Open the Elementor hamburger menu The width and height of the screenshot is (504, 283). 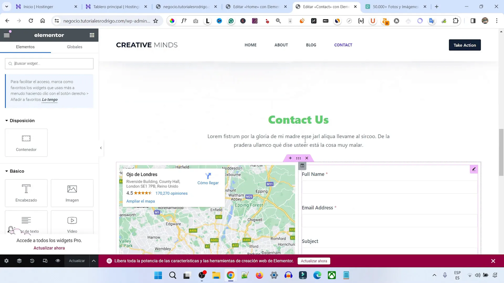click(6, 35)
